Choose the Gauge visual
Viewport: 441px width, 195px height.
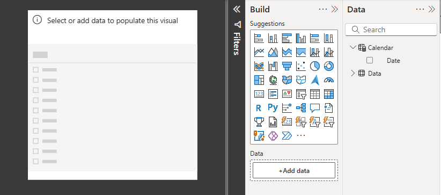coord(329,80)
